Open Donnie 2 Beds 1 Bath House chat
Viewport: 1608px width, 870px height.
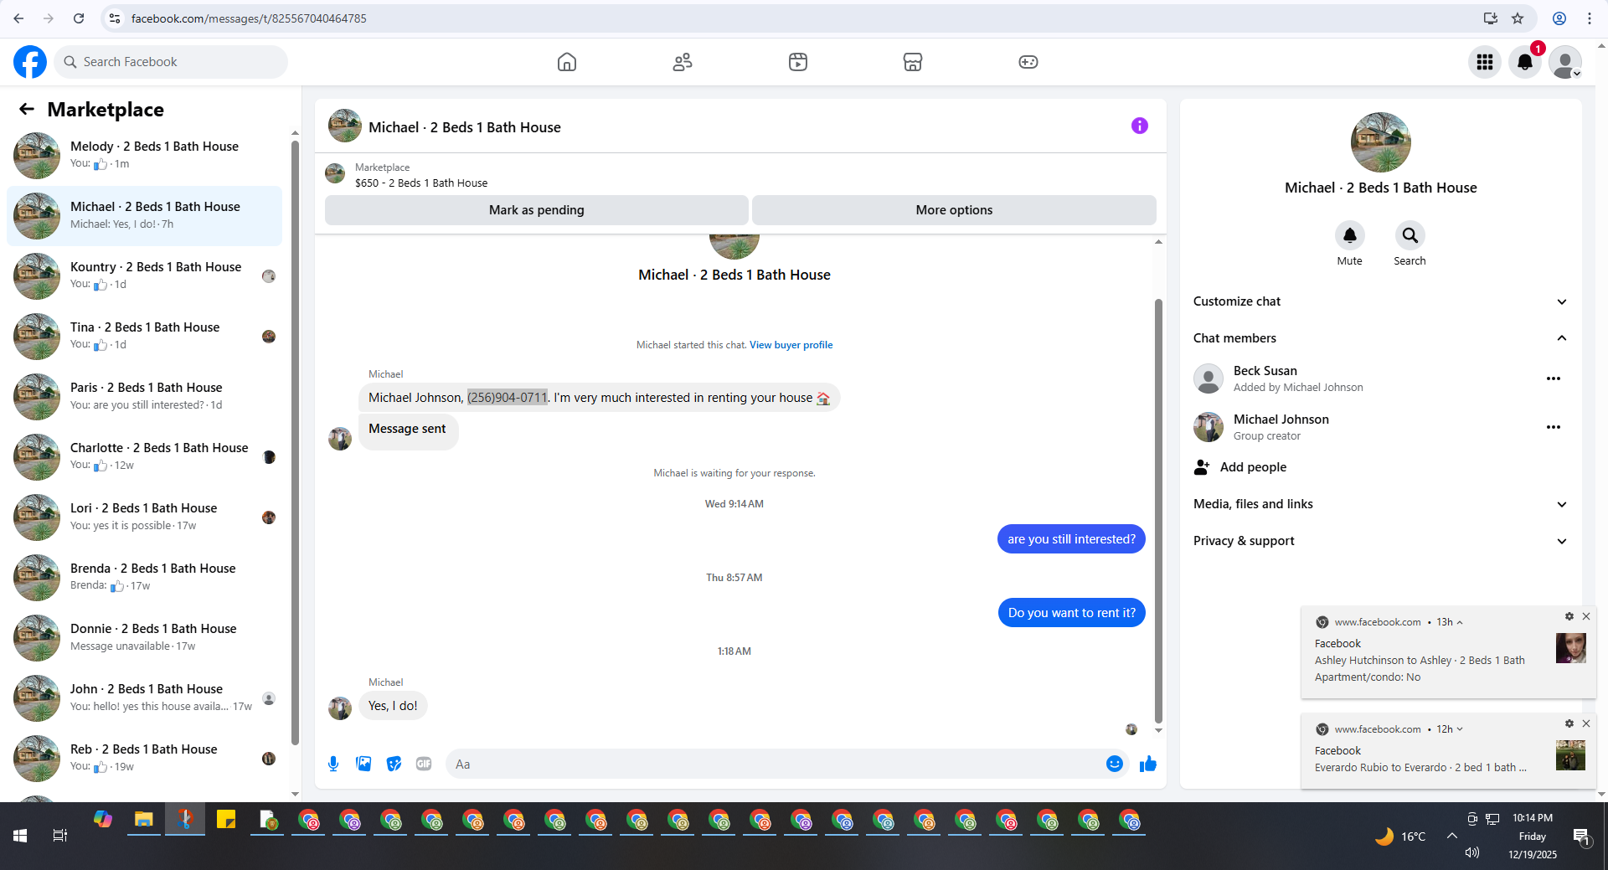click(145, 637)
